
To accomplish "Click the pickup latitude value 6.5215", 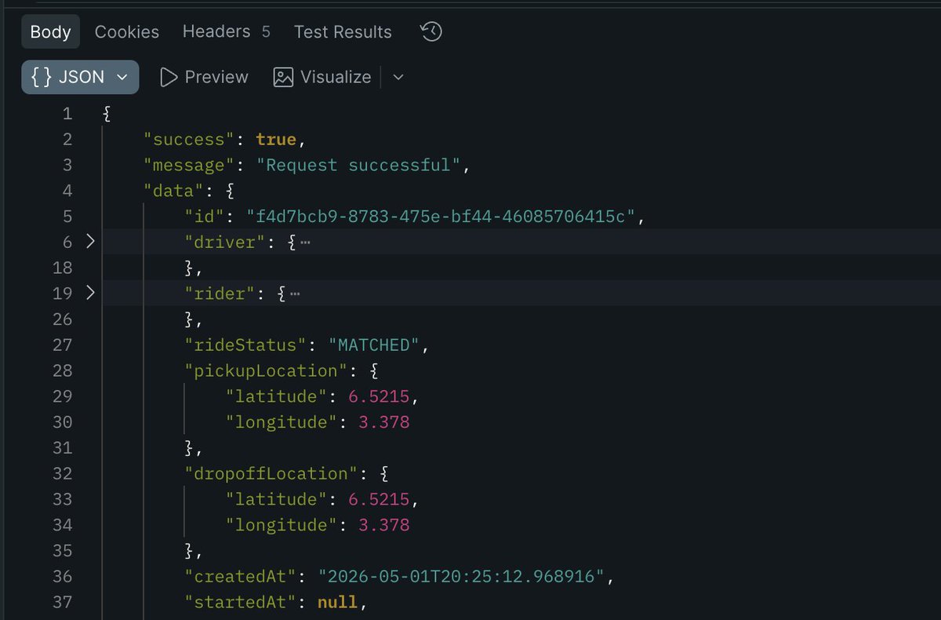I will [379, 396].
